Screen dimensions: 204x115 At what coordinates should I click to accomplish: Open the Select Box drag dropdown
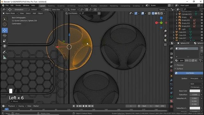coord(58,10)
